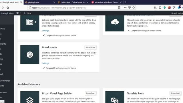Toggle reader view icon in address bar
Screen dimensions: 183x103
(119, 8)
